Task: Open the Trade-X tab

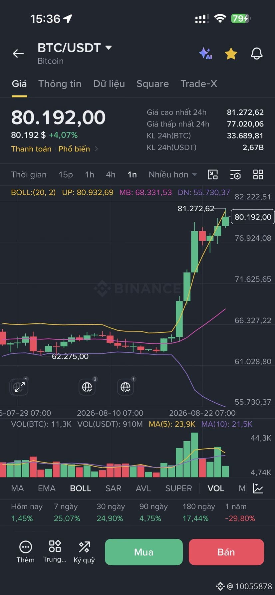Action: point(199,84)
